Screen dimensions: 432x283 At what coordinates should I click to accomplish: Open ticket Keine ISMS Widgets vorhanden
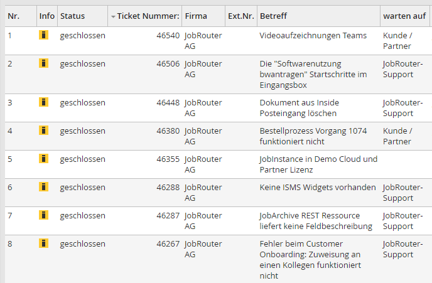click(318, 187)
